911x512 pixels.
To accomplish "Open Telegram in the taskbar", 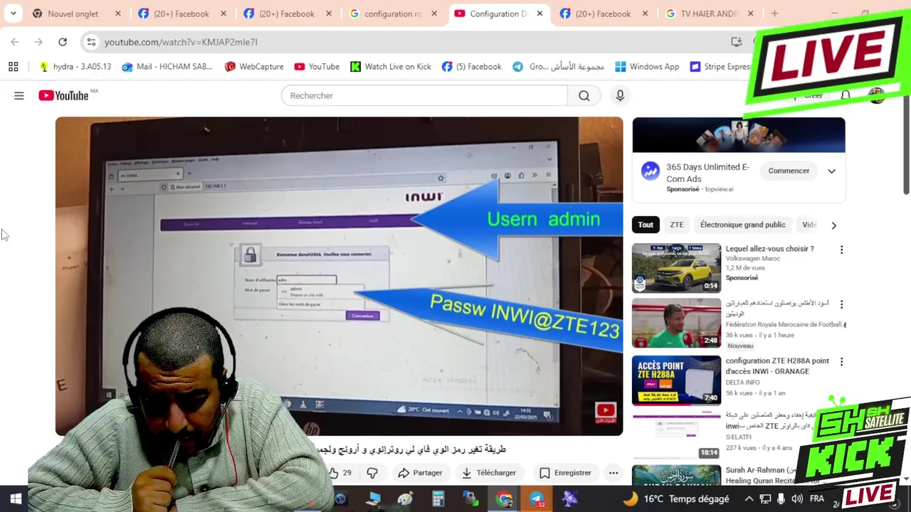I will (x=537, y=498).
